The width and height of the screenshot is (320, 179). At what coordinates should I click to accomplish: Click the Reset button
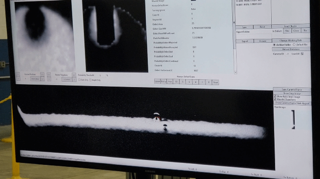pos(262,27)
